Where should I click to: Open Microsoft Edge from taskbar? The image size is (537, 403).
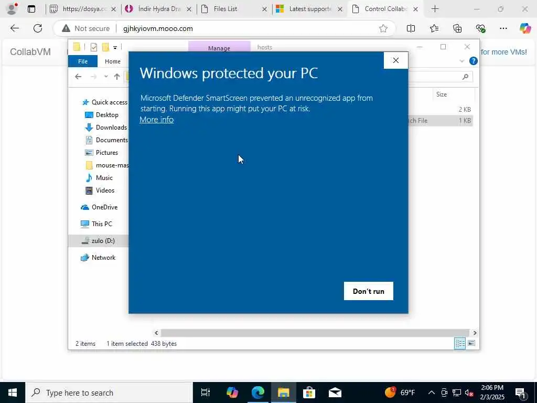258,393
